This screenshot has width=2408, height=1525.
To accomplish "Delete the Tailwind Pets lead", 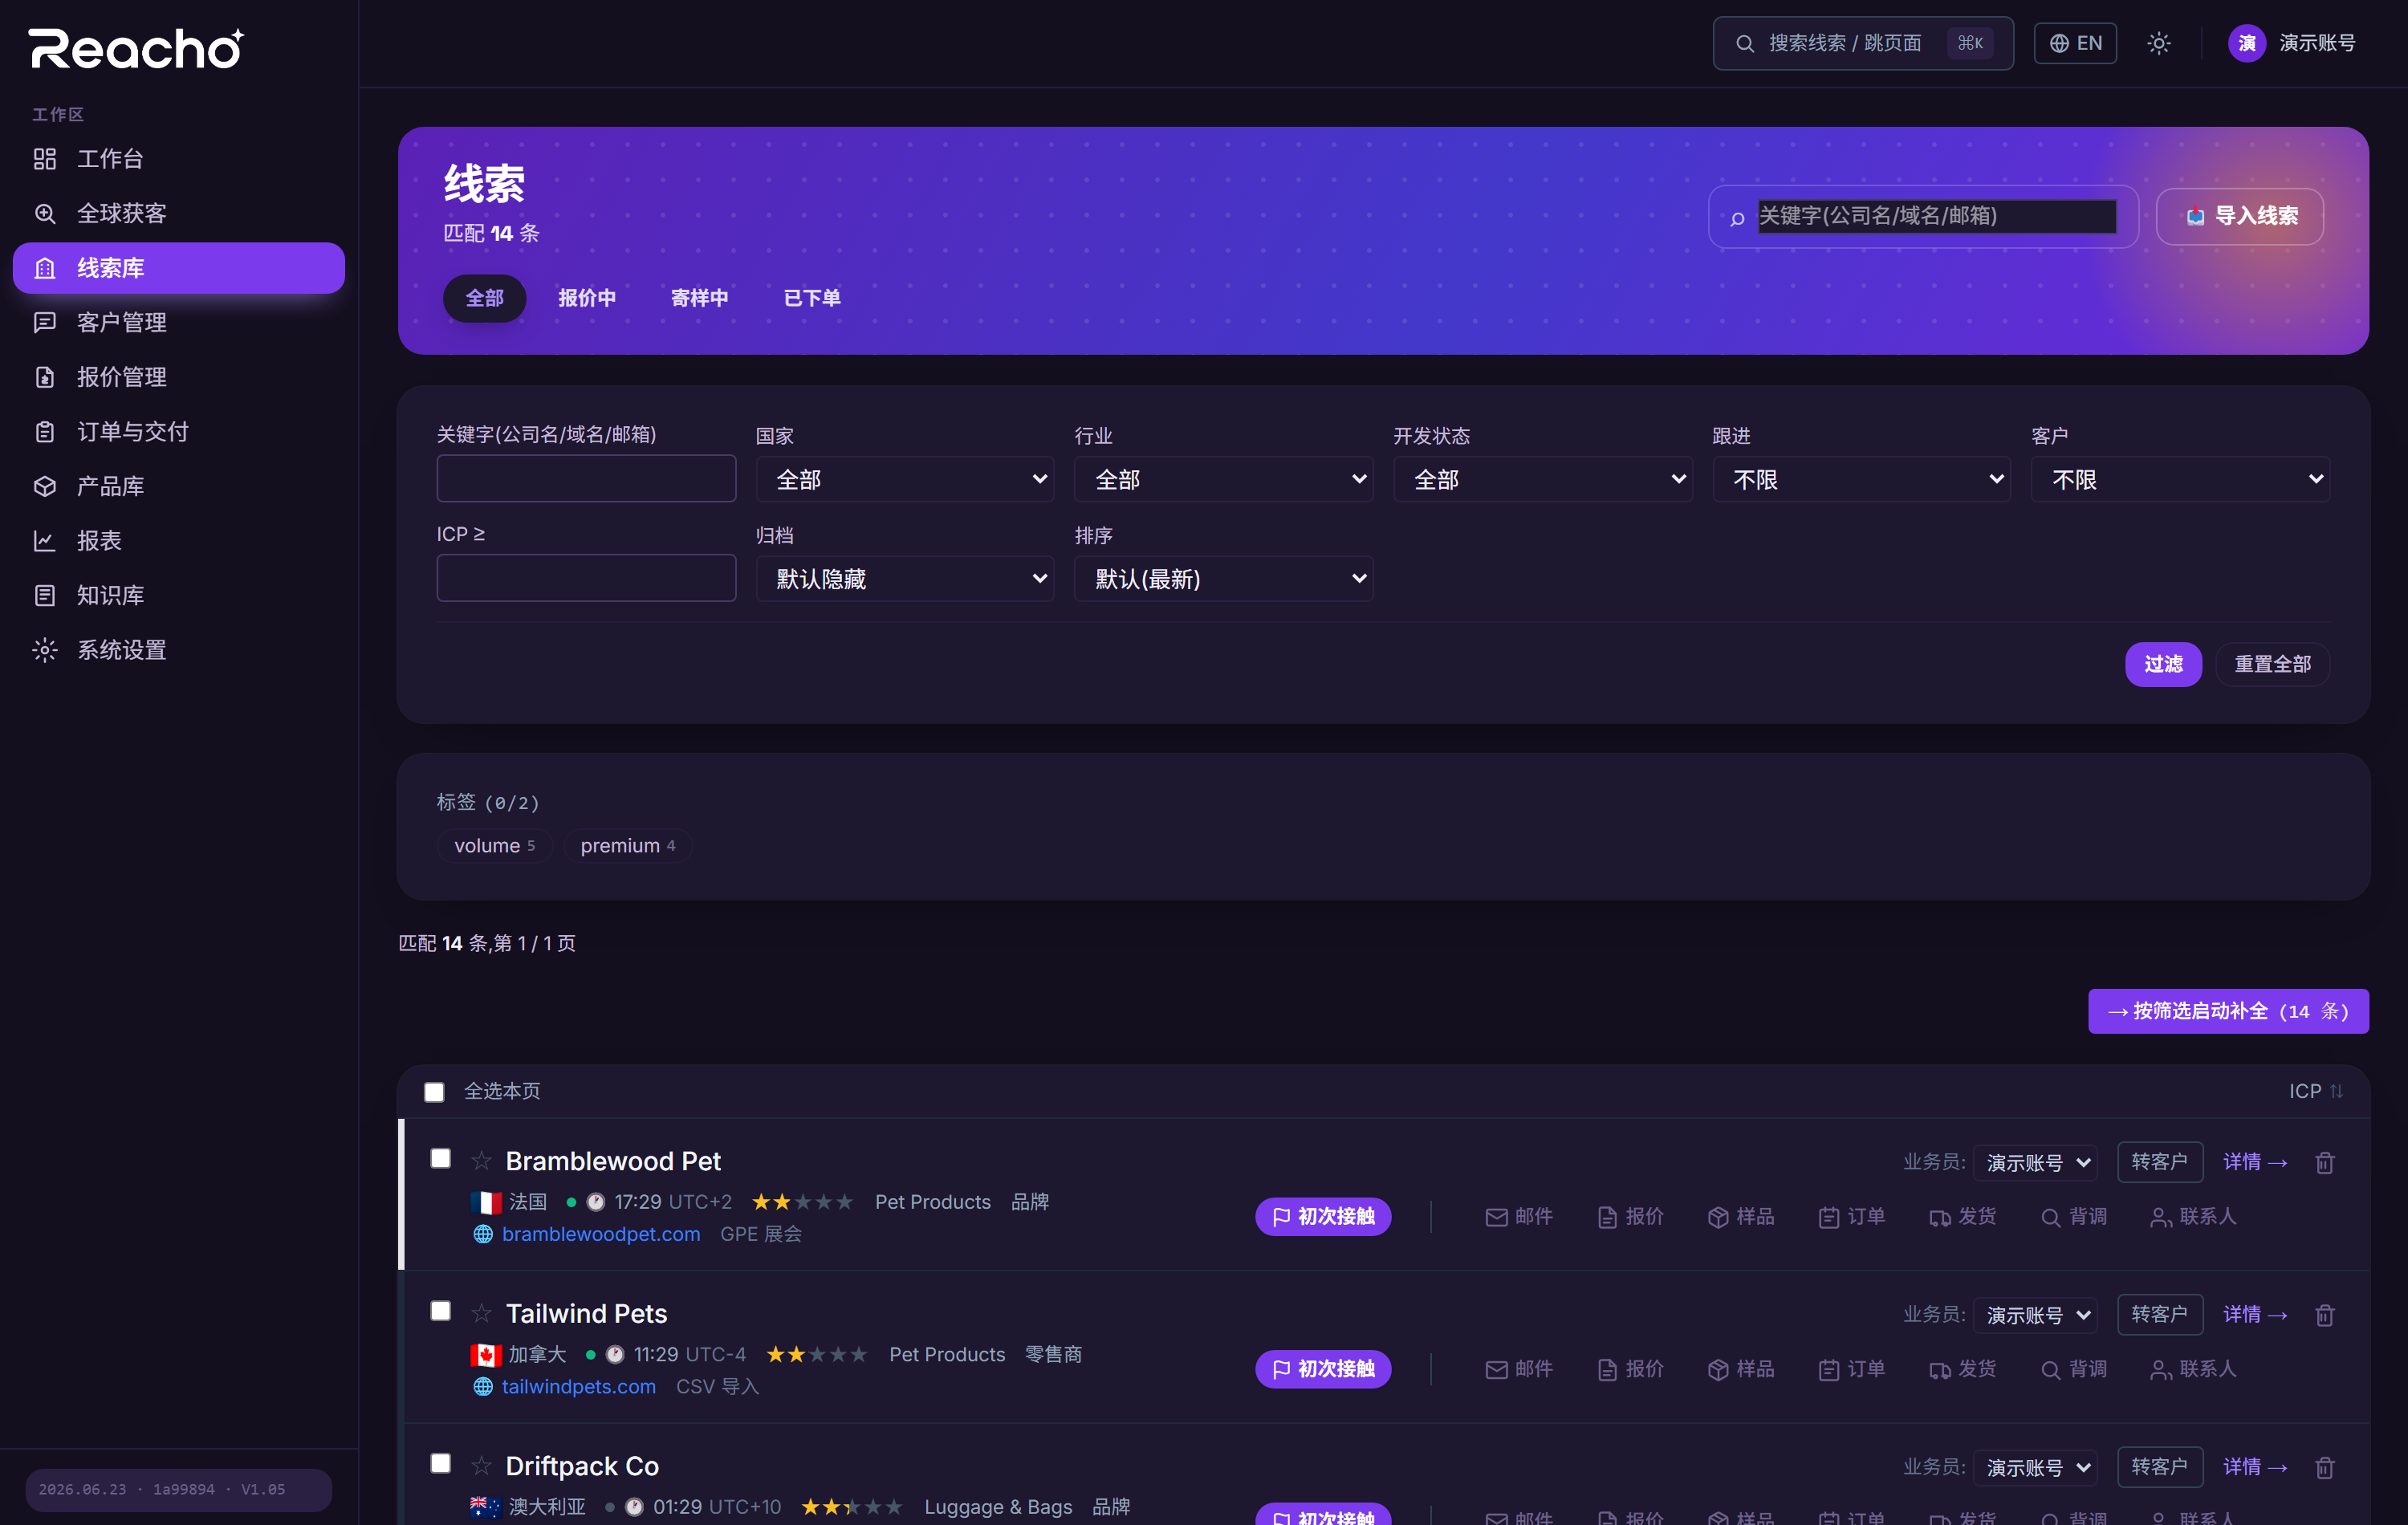I will [2324, 1315].
